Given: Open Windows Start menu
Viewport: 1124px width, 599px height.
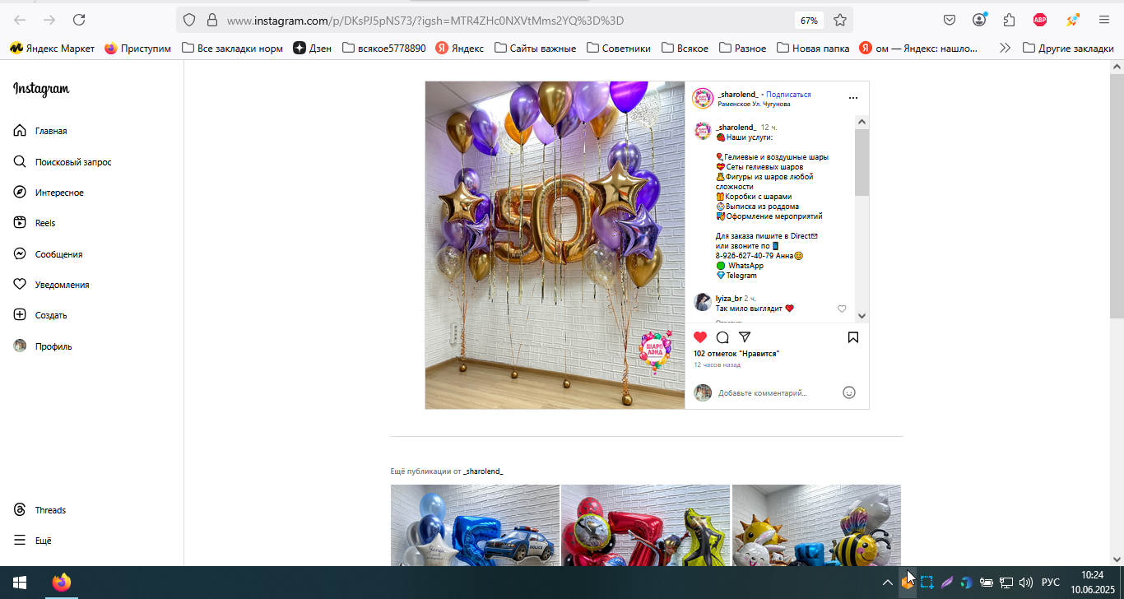Looking at the screenshot, I should click(x=20, y=583).
